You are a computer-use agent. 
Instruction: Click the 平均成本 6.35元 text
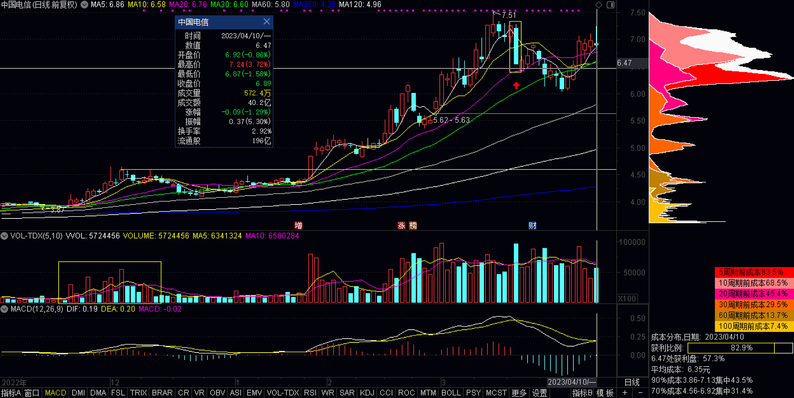[680, 370]
